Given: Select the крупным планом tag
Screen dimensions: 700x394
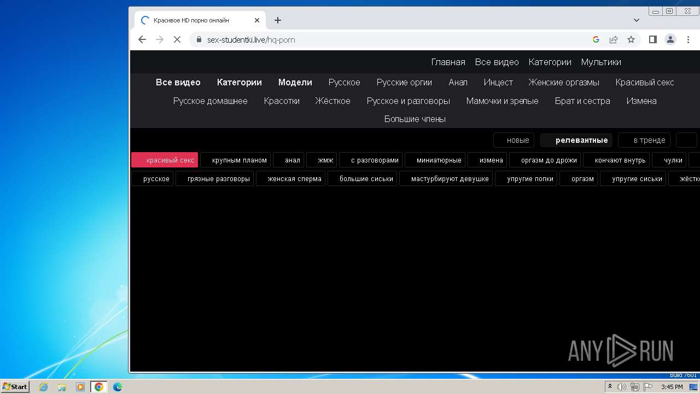Looking at the screenshot, I should tap(235, 160).
